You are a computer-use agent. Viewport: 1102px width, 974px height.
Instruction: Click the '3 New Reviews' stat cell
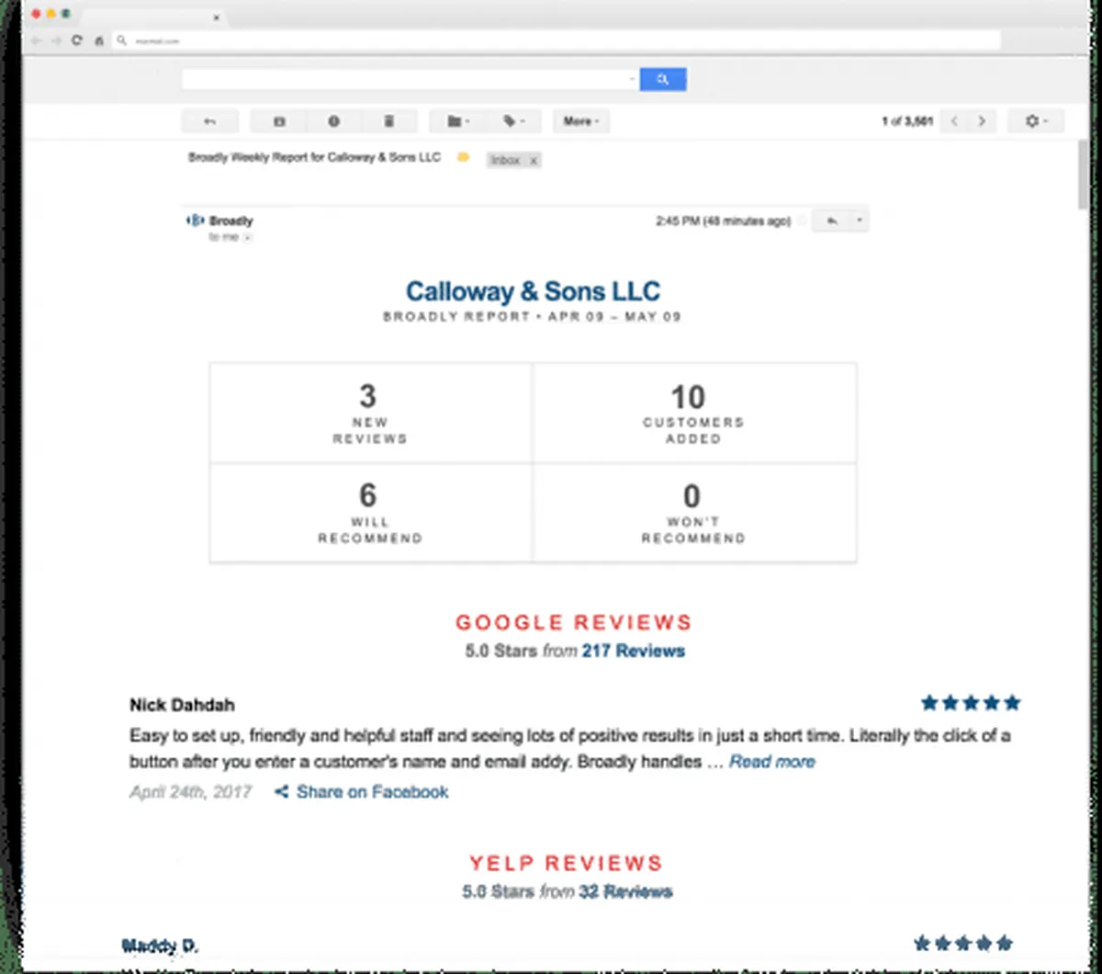click(x=370, y=413)
